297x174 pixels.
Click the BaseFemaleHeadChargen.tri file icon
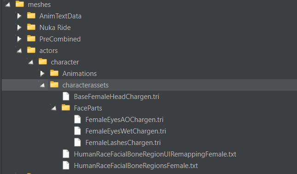click(66, 96)
